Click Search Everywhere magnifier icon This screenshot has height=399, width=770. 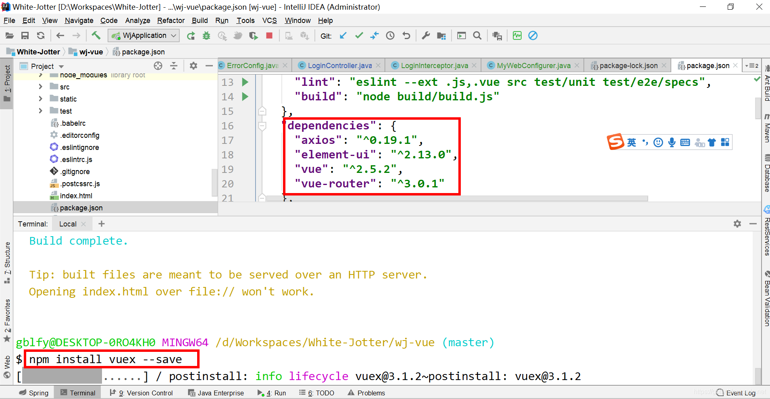click(x=477, y=36)
